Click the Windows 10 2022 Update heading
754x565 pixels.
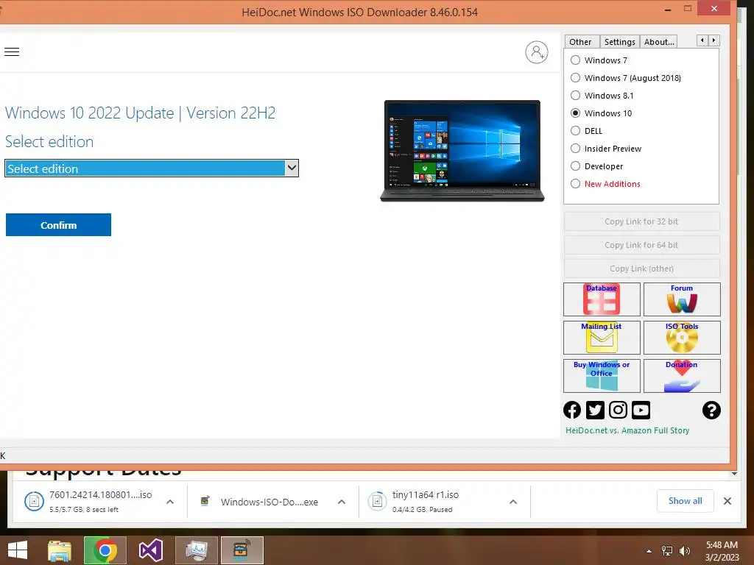click(x=140, y=113)
